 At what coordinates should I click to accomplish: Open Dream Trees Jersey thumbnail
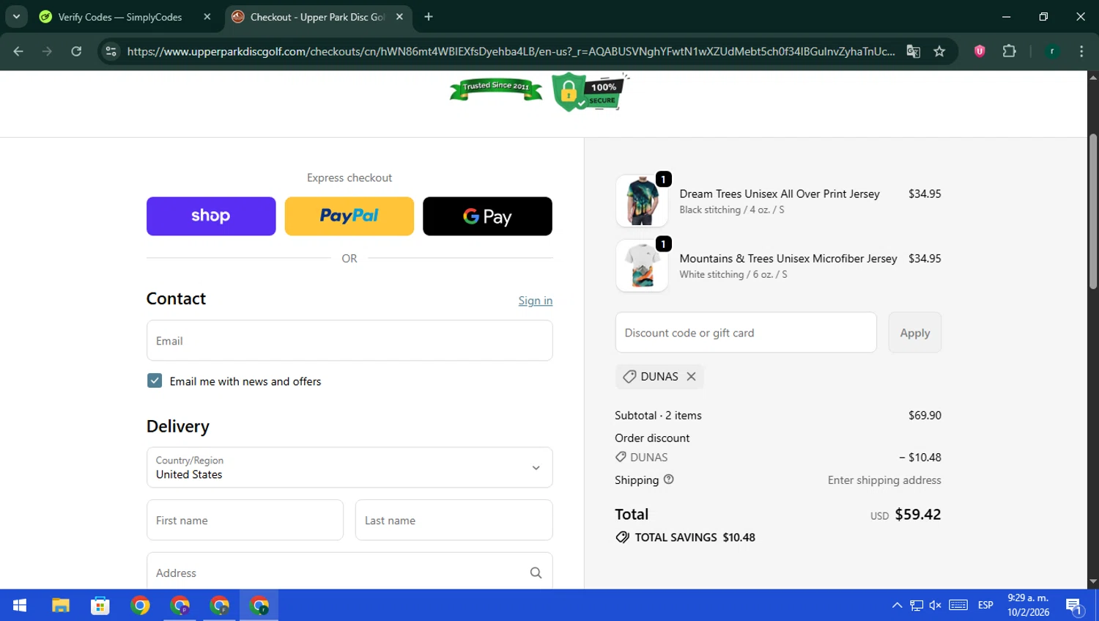(x=642, y=201)
